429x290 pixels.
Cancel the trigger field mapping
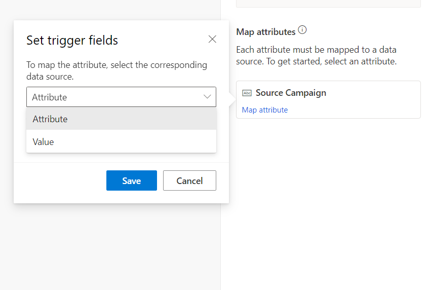tap(189, 180)
